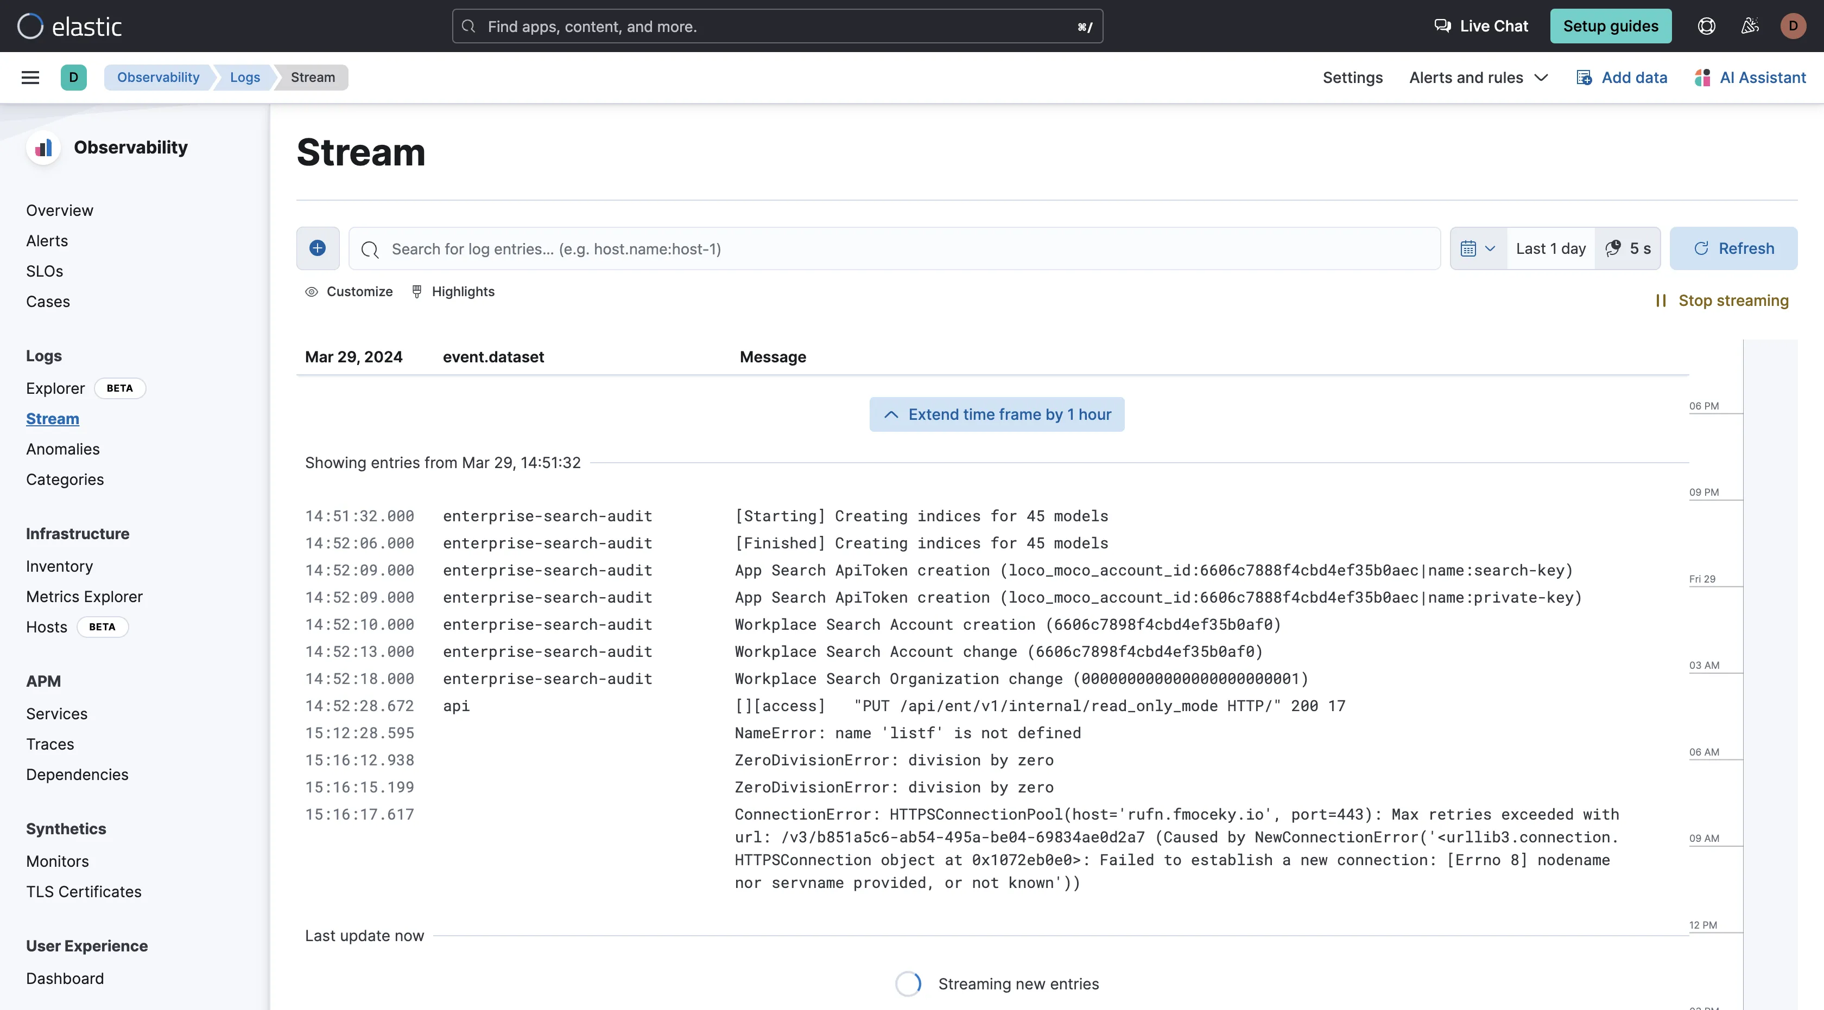
Task: Click the event.dataset column header
Action: (x=493, y=356)
